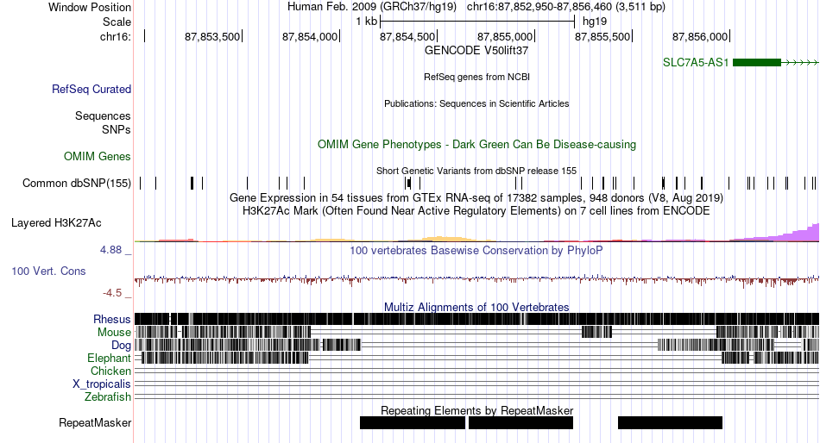
Task: Select the Rhesus alignment row label
Action: pos(112,319)
